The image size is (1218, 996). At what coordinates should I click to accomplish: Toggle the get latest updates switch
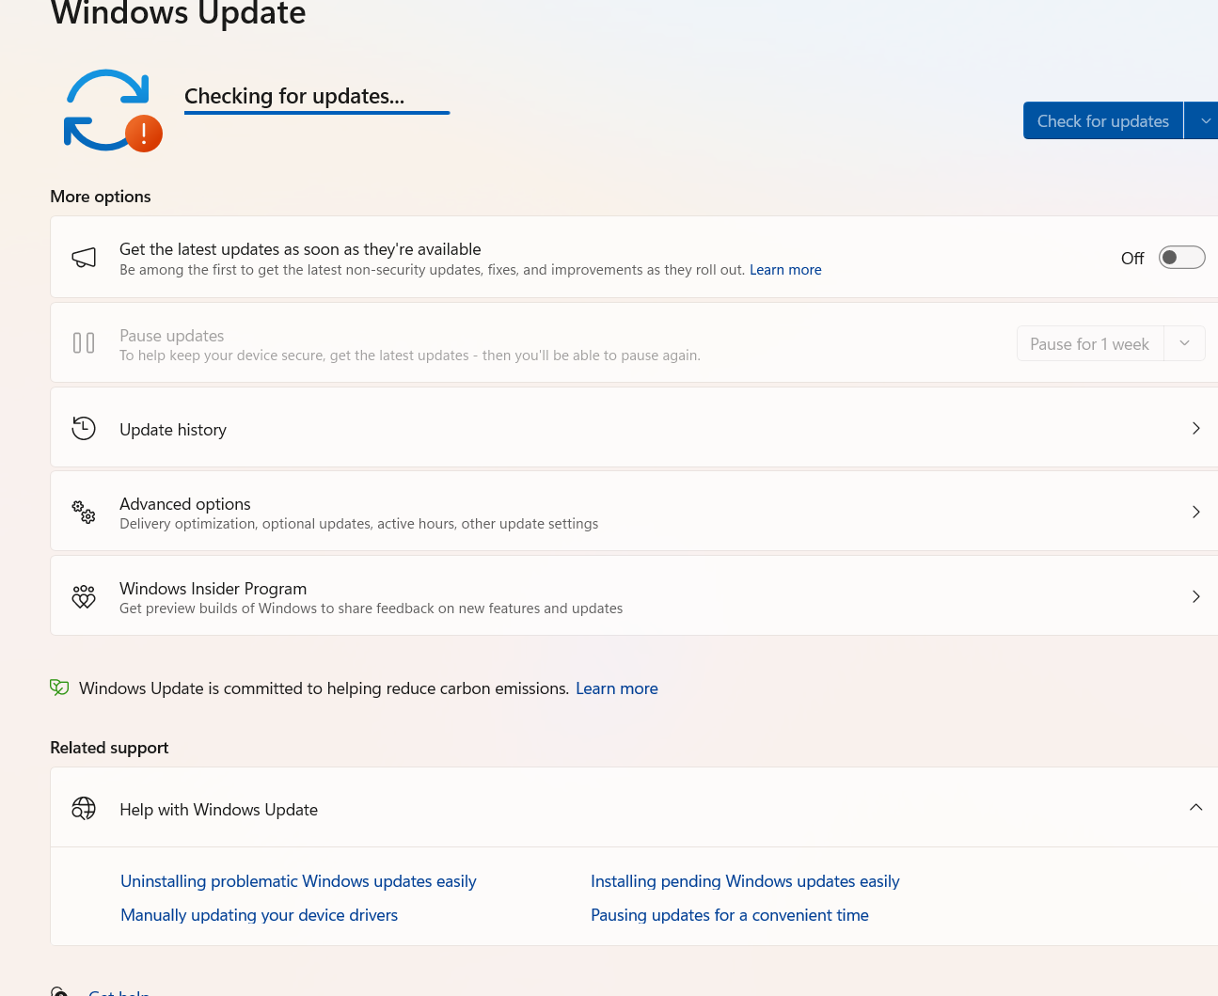[1181, 258]
